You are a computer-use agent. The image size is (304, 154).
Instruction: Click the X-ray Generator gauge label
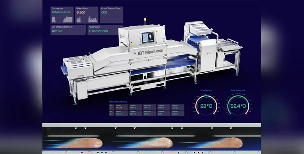click(x=238, y=90)
